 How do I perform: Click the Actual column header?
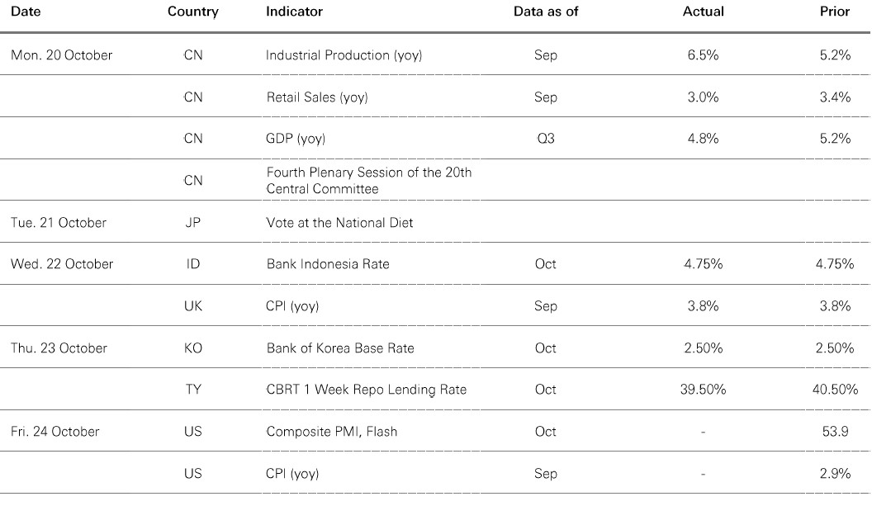tap(704, 12)
